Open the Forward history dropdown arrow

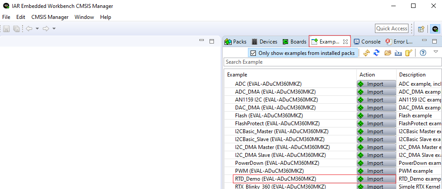click(x=54, y=29)
